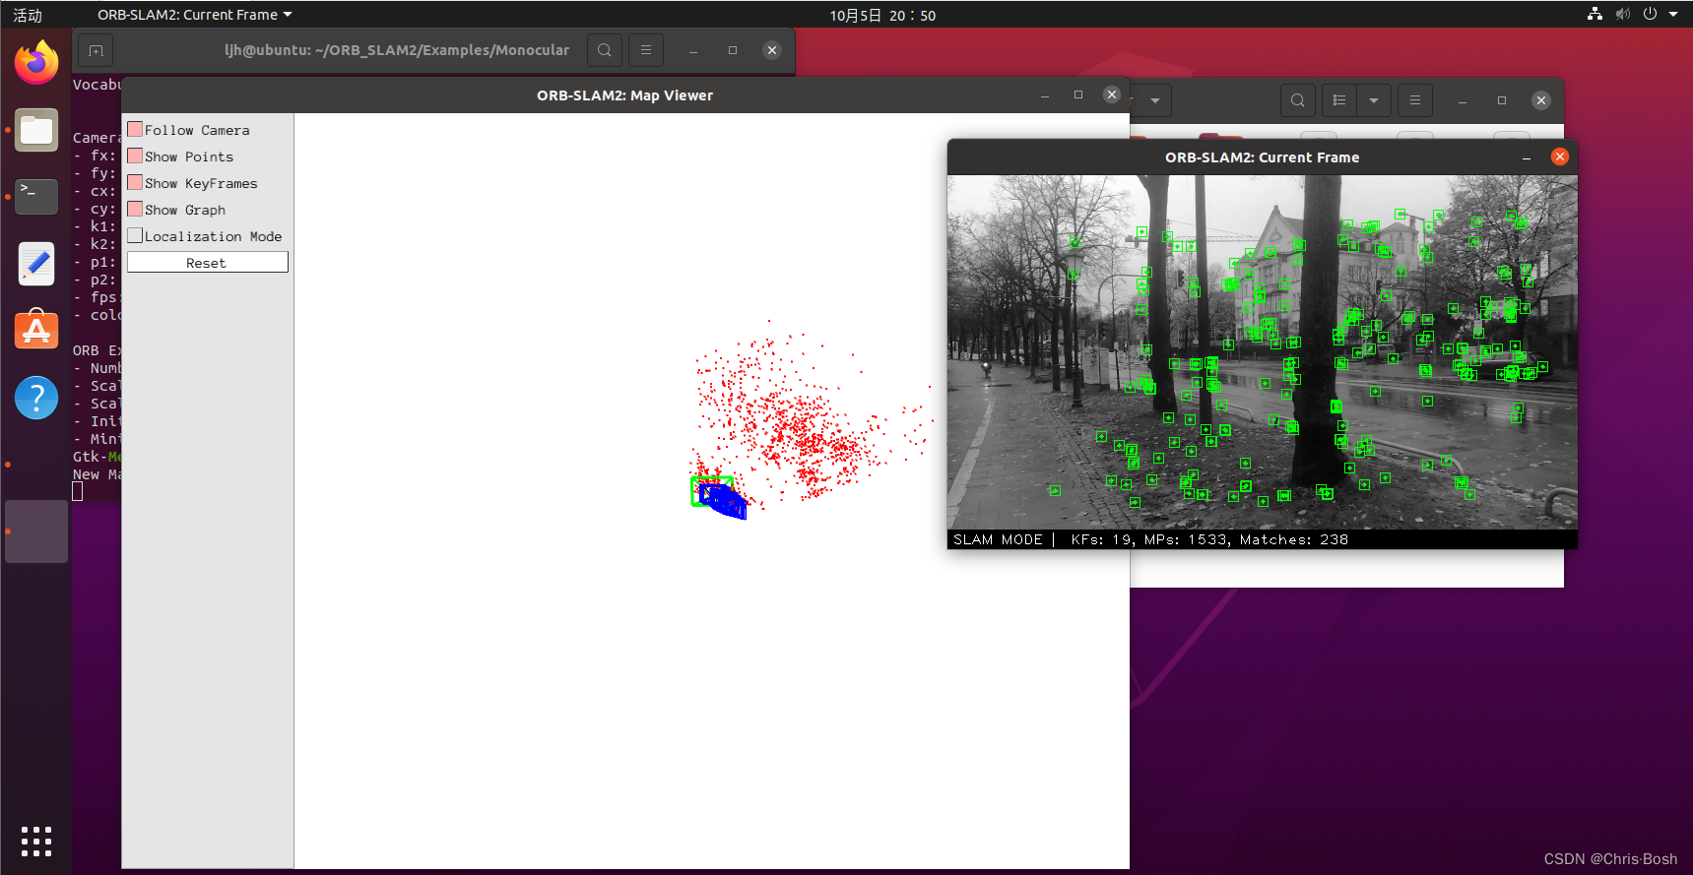Launch the text editor from the dock
This screenshot has height=875, width=1693.
[x=36, y=264]
